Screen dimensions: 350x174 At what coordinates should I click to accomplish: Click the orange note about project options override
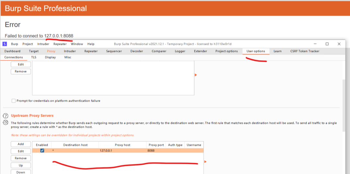(73, 135)
